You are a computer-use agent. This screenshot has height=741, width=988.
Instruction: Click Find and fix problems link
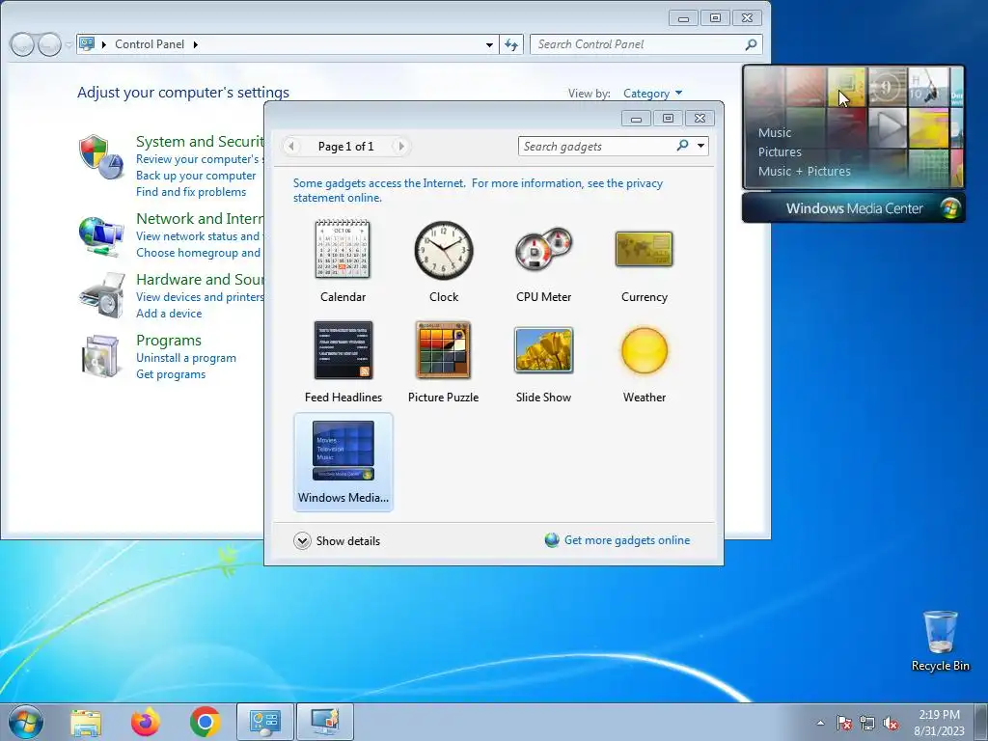click(191, 192)
